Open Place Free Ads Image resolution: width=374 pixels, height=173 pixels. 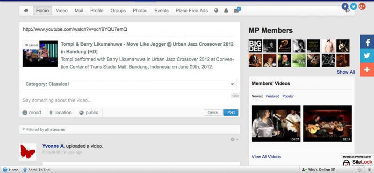click(x=192, y=10)
